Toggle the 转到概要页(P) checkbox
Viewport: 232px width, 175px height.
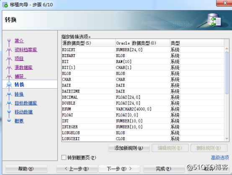point(64,157)
